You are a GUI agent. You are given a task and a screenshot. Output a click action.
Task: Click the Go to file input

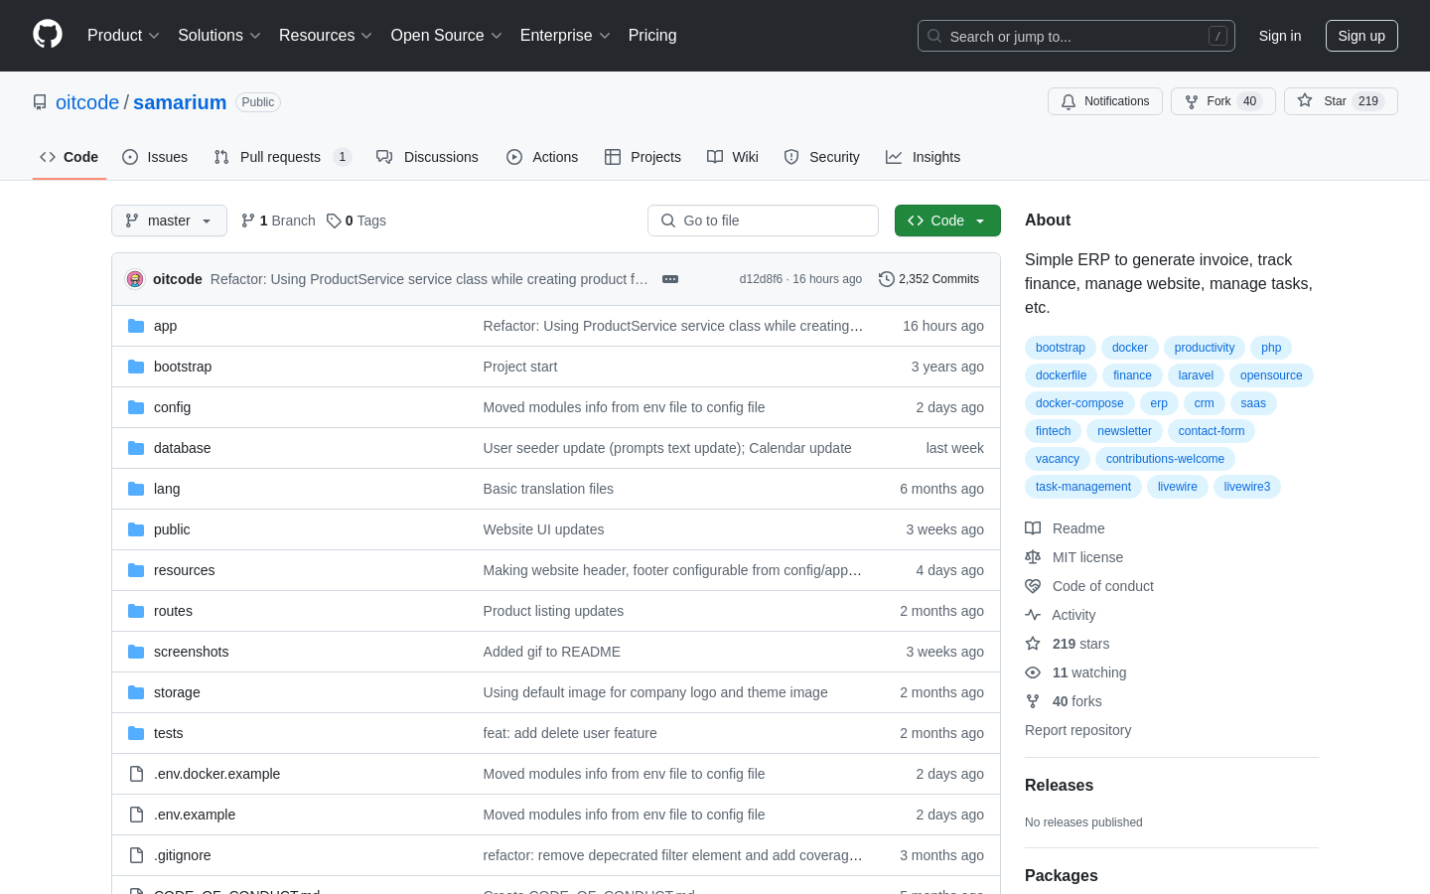[x=763, y=221]
